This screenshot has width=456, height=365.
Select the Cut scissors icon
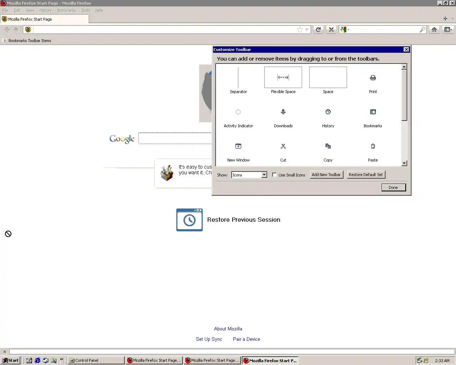[x=283, y=146]
